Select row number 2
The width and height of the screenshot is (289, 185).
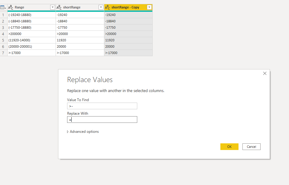[x=3, y=21]
